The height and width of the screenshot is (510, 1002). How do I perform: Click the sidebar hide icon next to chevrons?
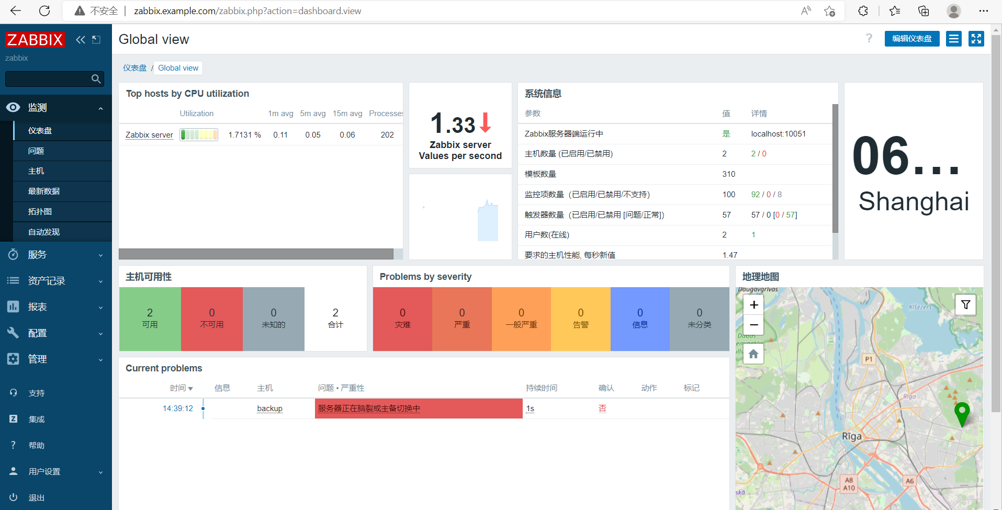tap(96, 40)
